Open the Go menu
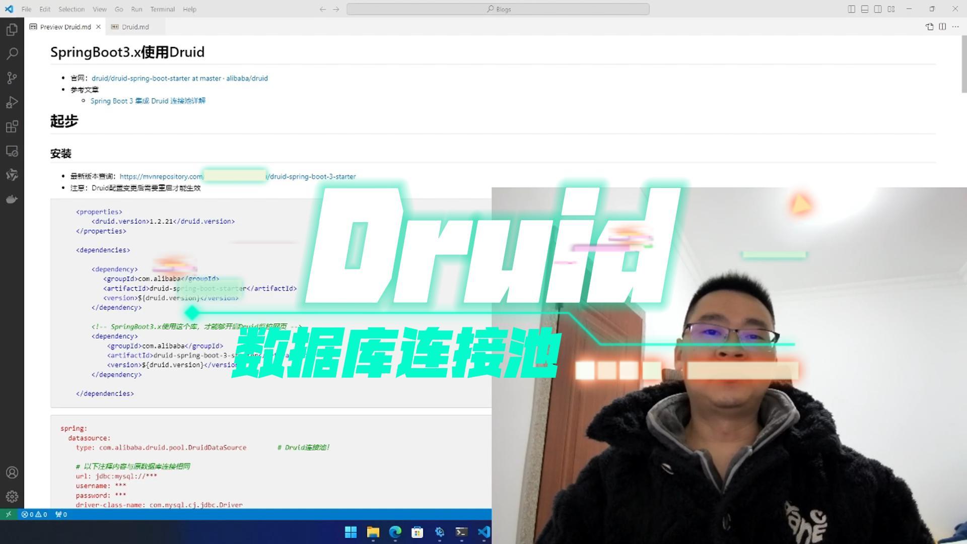This screenshot has height=544, width=967. 119,9
